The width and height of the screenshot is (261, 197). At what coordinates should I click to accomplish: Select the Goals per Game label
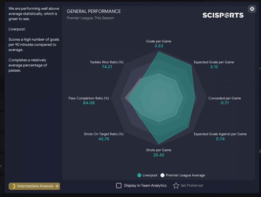point(158,41)
